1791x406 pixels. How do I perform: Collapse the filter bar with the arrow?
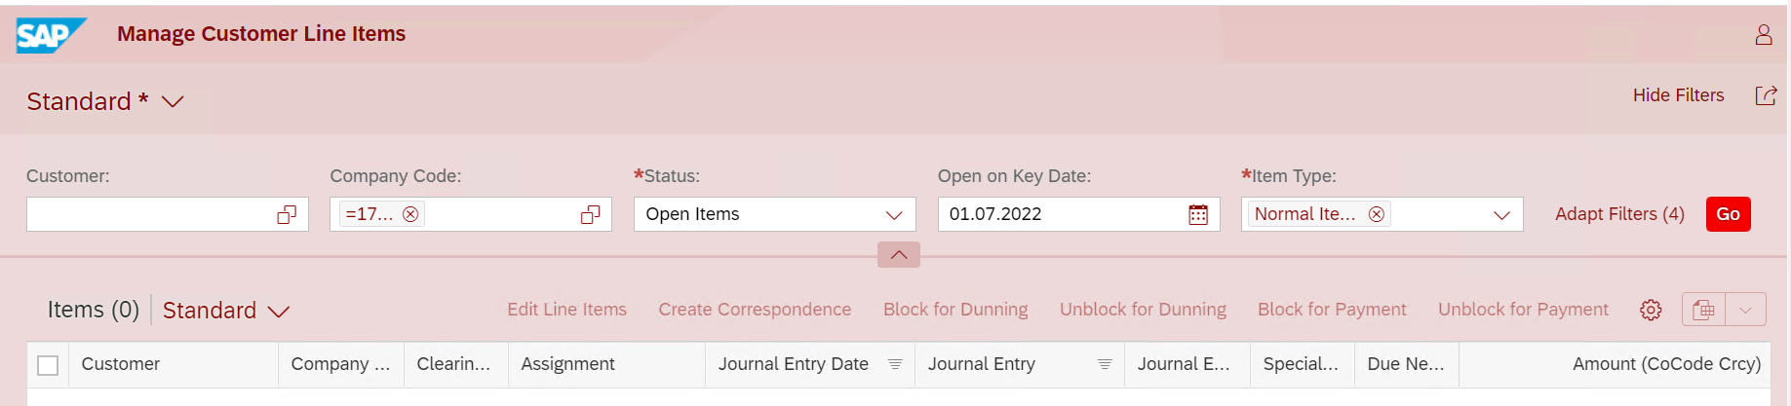899,254
